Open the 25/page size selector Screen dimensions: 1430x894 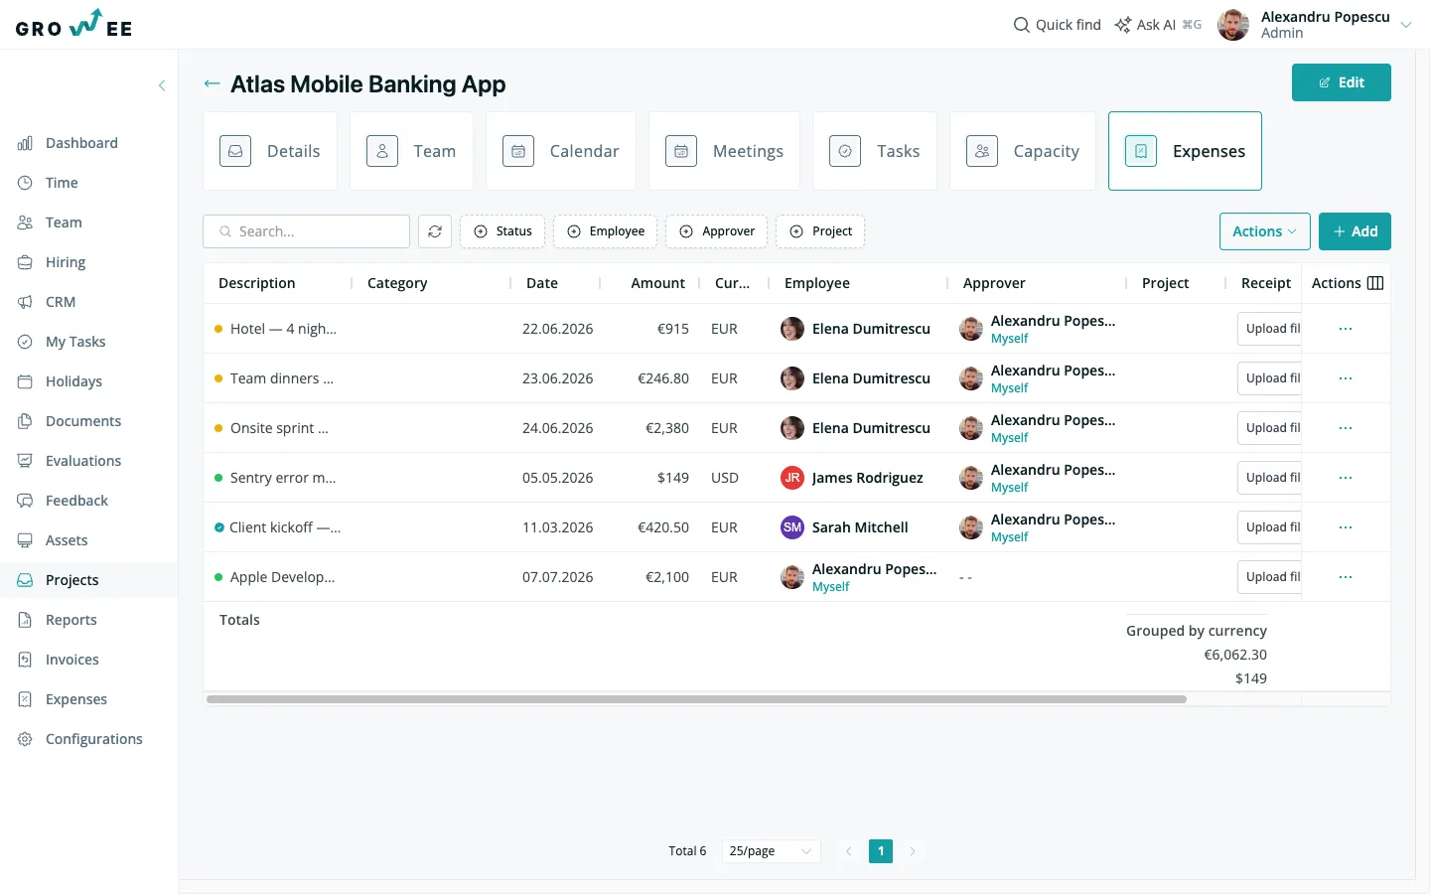tap(771, 851)
